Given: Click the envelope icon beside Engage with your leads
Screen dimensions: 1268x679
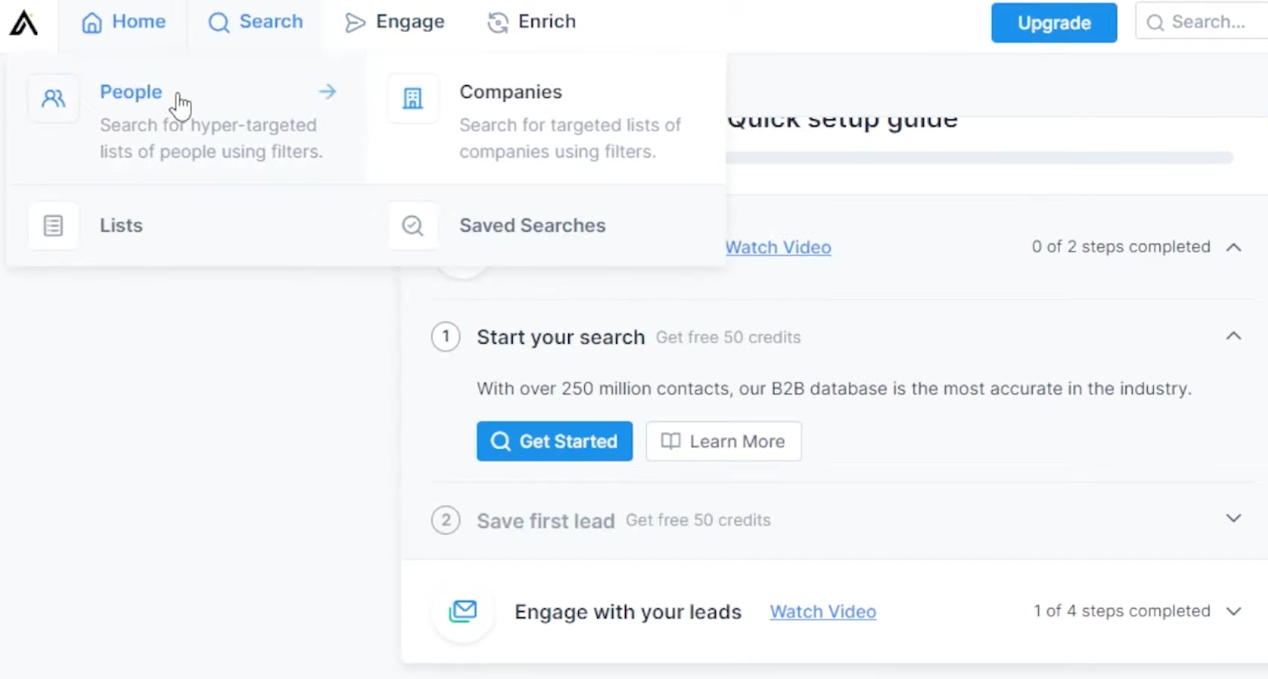Looking at the screenshot, I should coord(462,611).
